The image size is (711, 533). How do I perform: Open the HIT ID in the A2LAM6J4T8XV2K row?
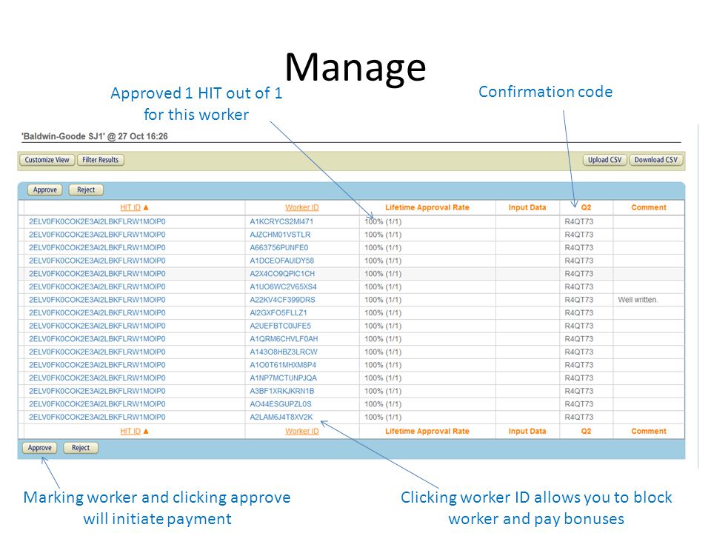[x=97, y=418]
